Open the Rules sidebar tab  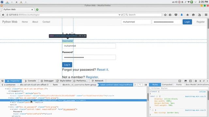[x=155, y=84]
